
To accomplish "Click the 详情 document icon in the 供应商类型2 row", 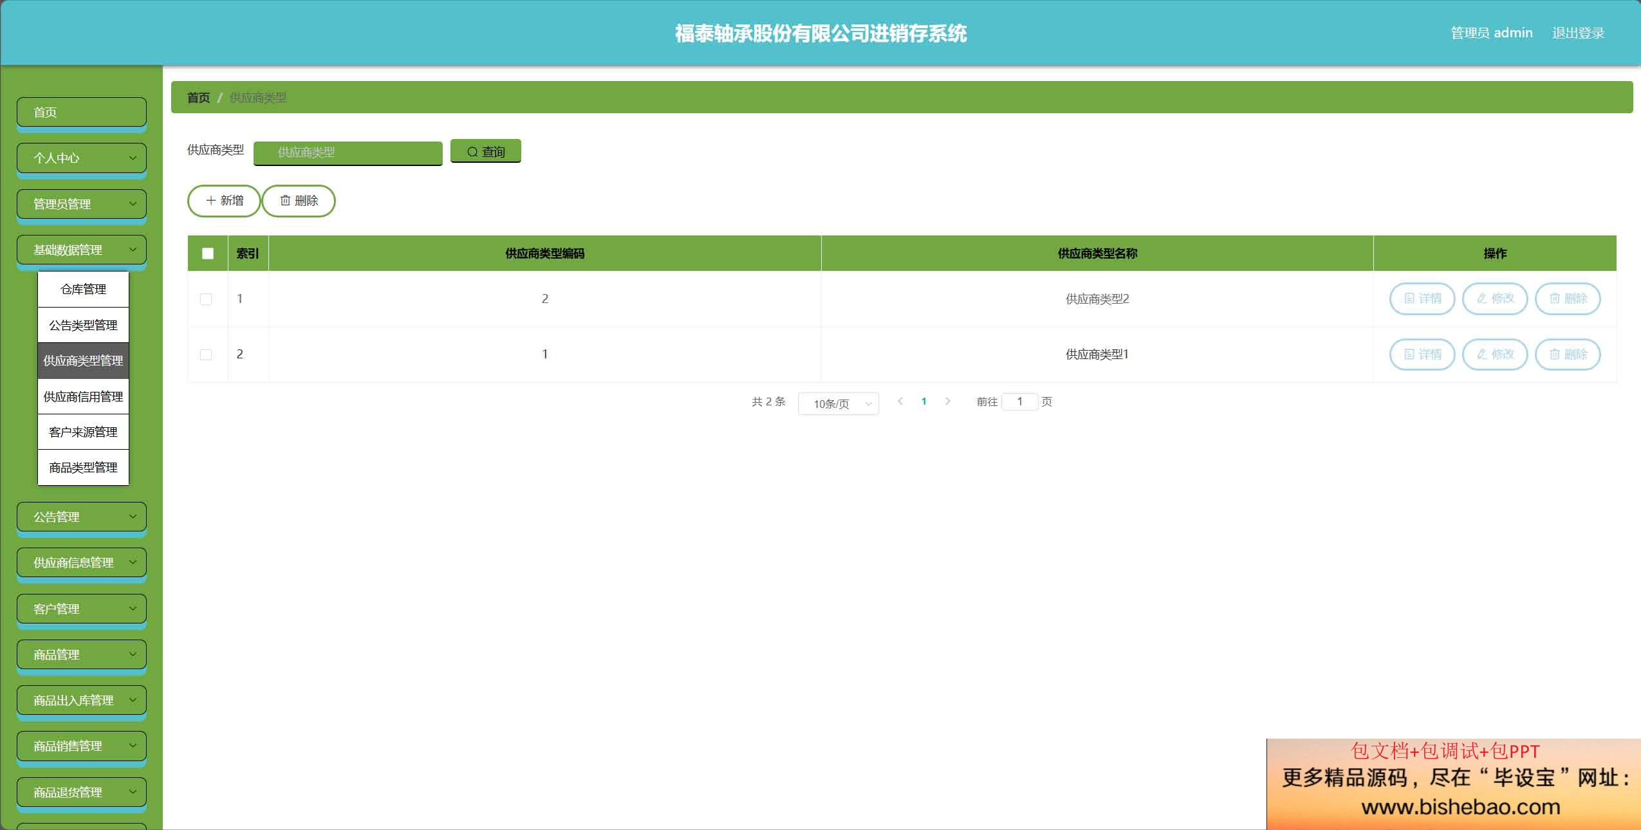I will [x=1409, y=299].
